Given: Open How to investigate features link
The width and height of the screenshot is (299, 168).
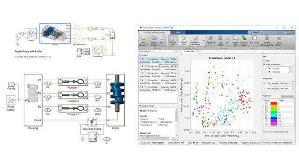Looking at the screenshot, I should tap(276, 132).
